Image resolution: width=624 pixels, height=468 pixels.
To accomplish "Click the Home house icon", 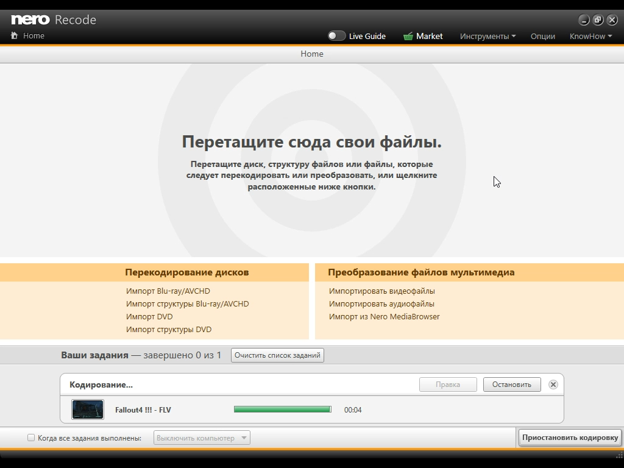I will click(x=15, y=35).
